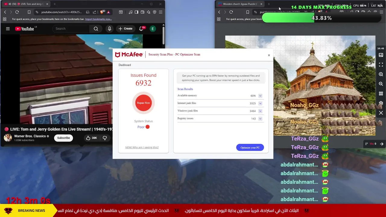Close the Tom and Jerry tab
Image resolution: width=386 pixels, height=217 pixels.
point(47,4)
